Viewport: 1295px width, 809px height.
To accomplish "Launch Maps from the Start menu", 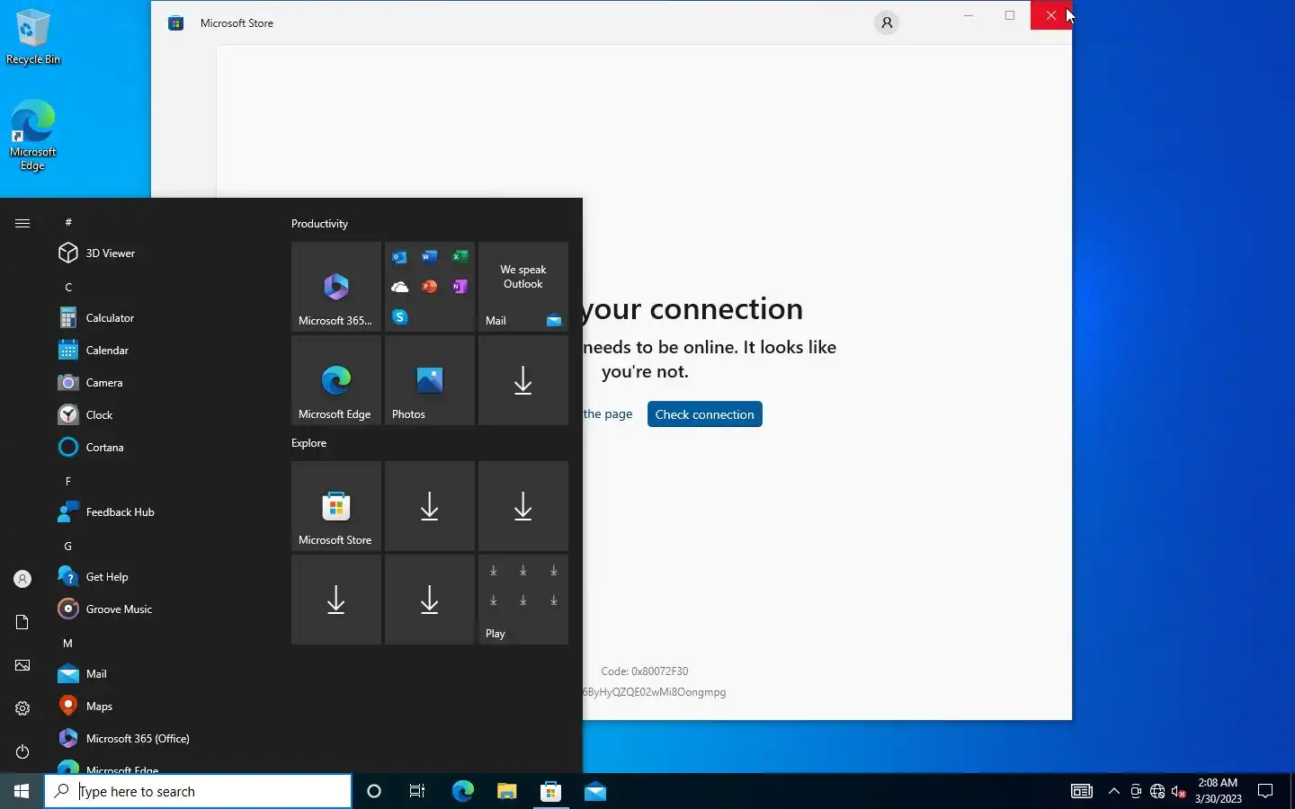I will [162, 707].
